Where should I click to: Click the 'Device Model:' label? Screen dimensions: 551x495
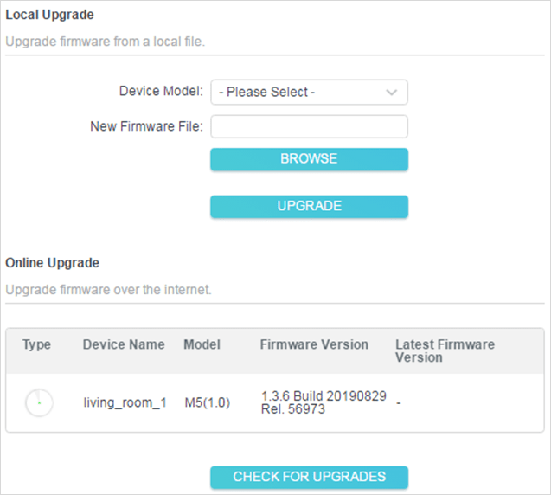161,91
